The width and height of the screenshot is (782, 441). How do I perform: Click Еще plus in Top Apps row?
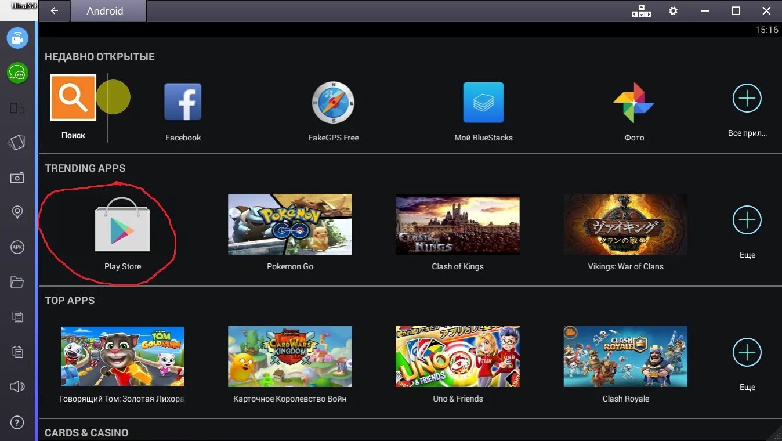pos(747,352)
